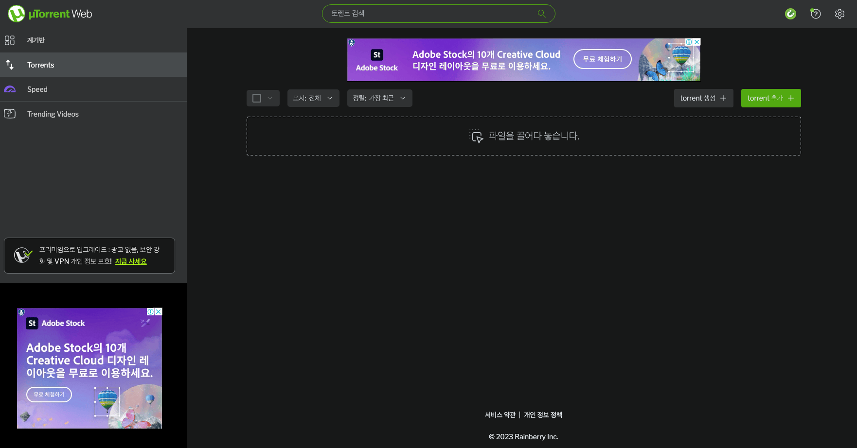Close the top banner ad

(696, 42)
